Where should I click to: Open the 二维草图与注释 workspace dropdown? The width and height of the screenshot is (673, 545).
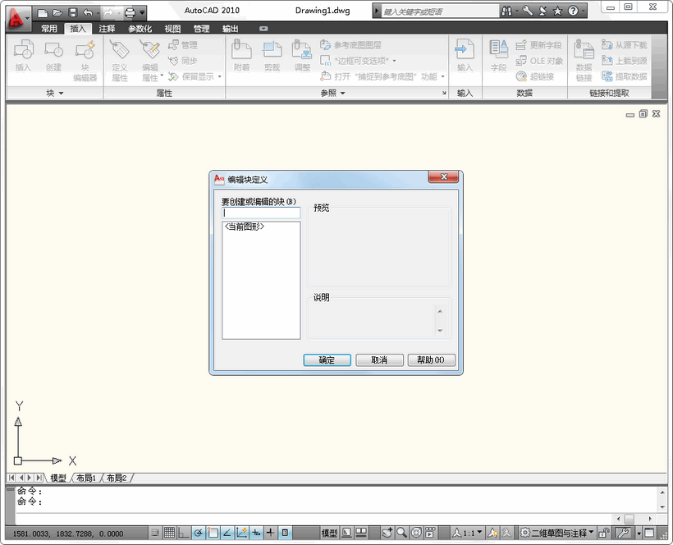[x=558, y=533]
